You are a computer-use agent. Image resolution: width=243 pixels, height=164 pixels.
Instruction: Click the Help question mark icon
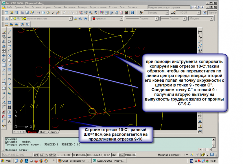point(132,13)
